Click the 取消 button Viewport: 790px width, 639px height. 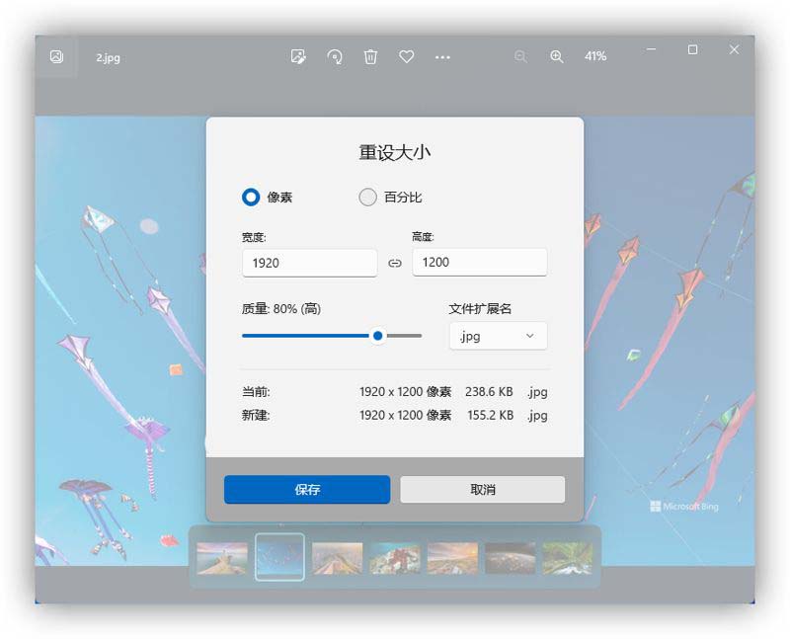(482, 490)
